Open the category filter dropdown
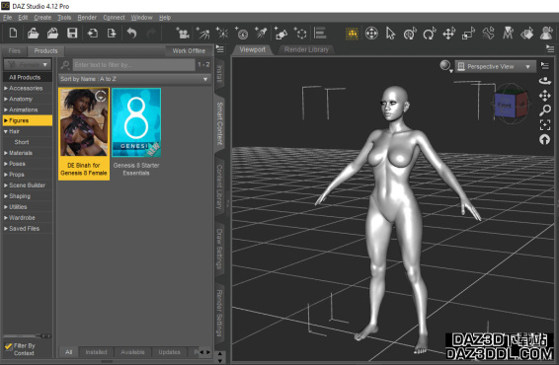The height and width of the screenshot is (365, 559). (x=28, y=65)
